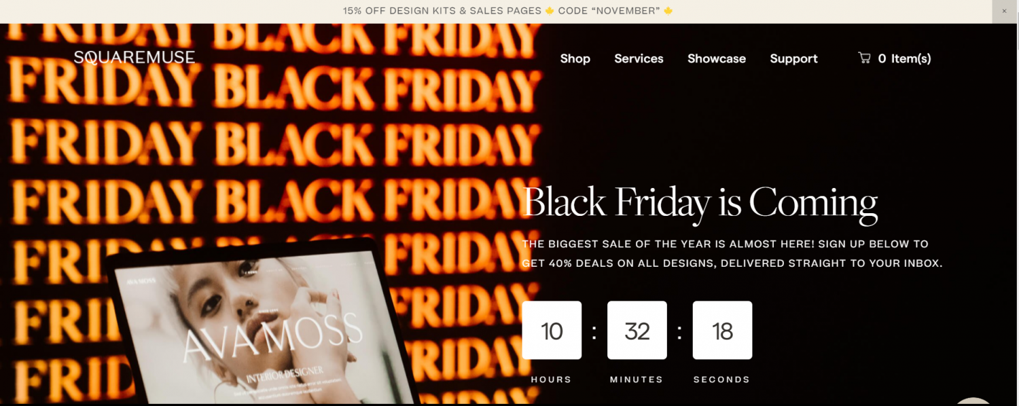Click the chat bubble in the corner
Viewport: 1019px width, 406px height.
(973, 401)
